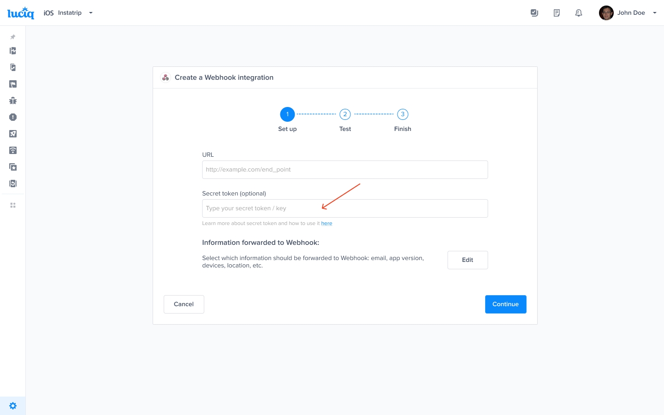The width and height of the screenshot is (664, 415).
Task: Click the four-square grid icon in sidebar
Action: point(13,205)
